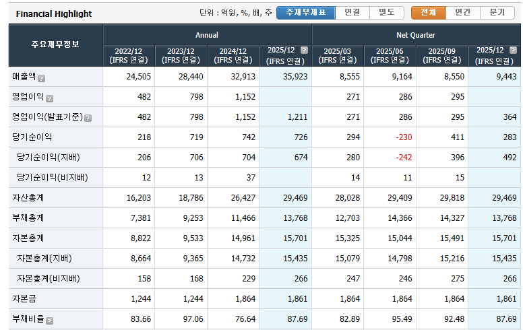The image size is (523, 330).
Task: Click revenue value 35,923
Action: [295, 77]
